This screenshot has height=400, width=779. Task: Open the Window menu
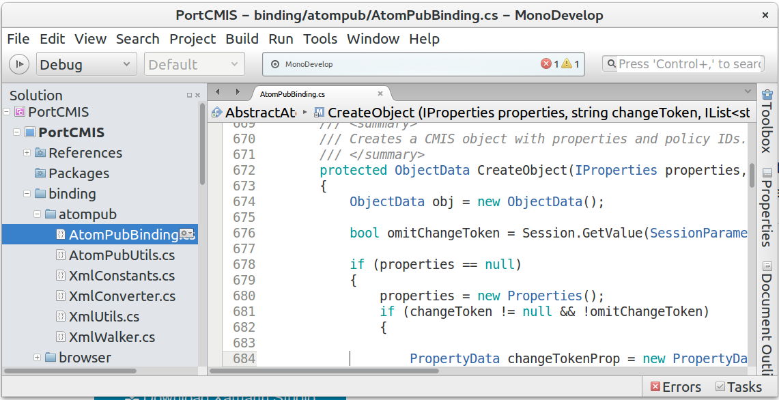(x=373, y=39)
